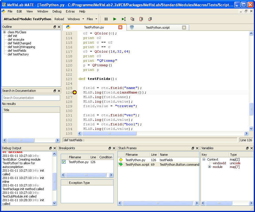Close the Variables panel
Image resolution: width=255 pixels, height=212 pixels.
tap(252, 148)
